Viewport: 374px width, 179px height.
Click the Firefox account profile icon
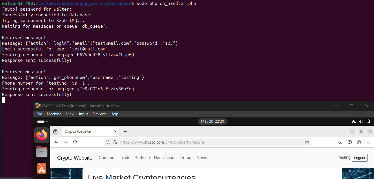350,142
